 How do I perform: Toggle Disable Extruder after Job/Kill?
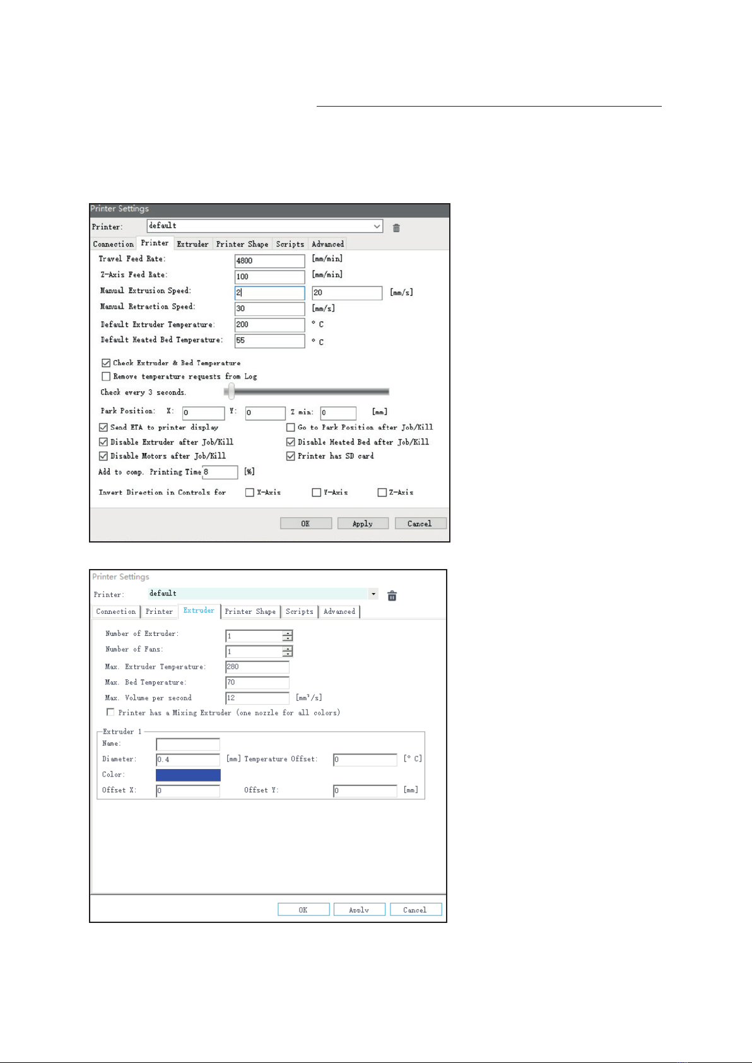[103, 442]
